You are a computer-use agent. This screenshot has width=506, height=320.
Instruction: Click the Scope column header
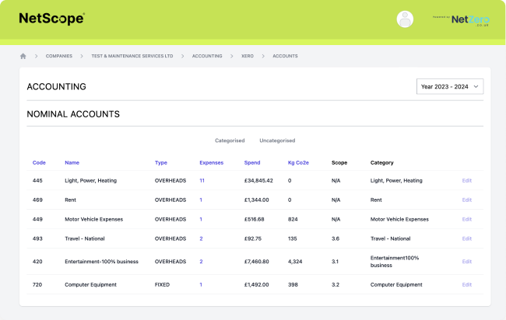pyautogui.click(x=339, y=162)
